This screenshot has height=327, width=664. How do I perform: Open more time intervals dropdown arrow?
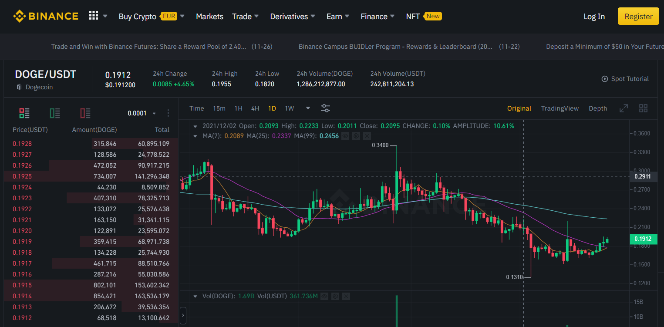308,108
